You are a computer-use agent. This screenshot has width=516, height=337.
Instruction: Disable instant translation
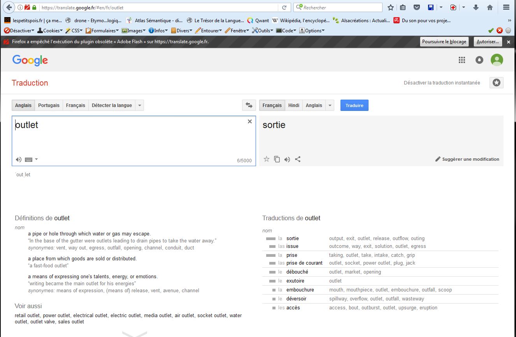(x=442, y=83)
